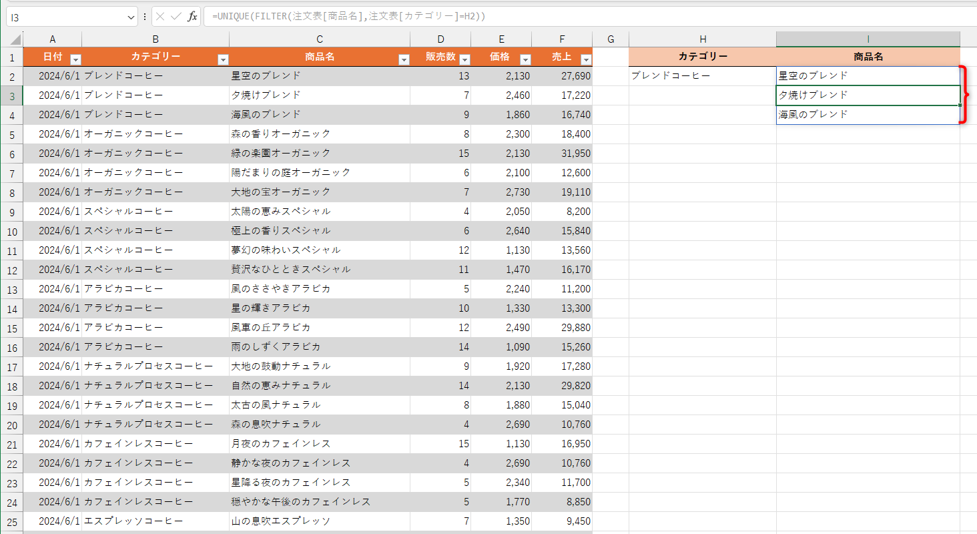Select the 大地の宝オーガニック cell
This screenshot has height=534, width=977.
pos(320,192)
